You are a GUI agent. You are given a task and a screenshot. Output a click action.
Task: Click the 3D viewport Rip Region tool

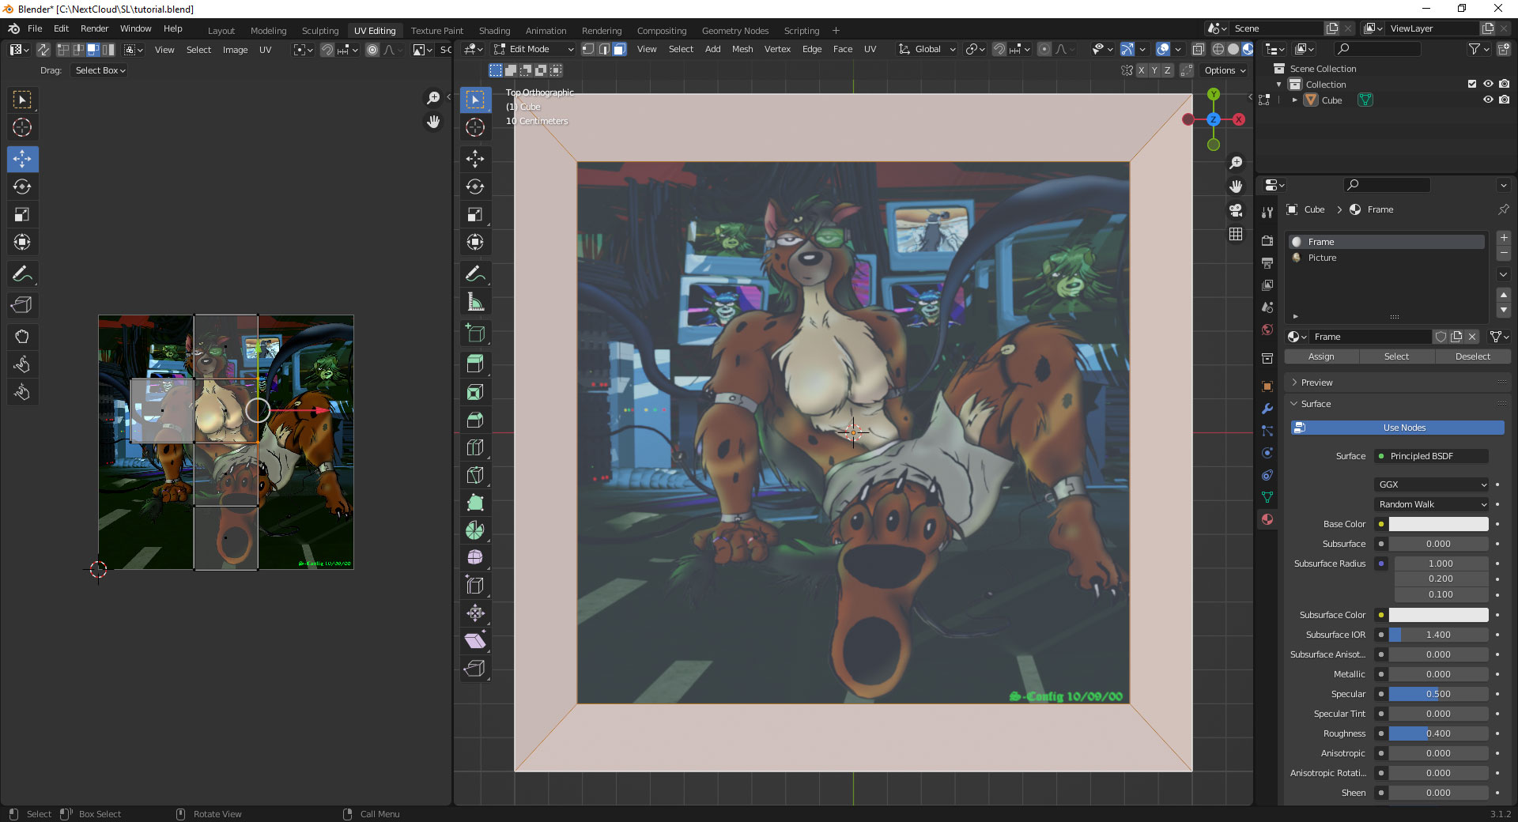[x=475, y=669]
